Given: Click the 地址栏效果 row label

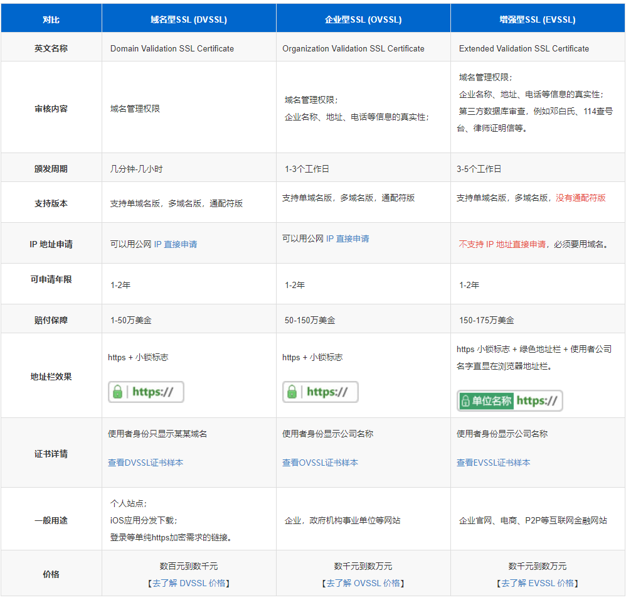Looking at the screenshot, I should coord(51,377).
